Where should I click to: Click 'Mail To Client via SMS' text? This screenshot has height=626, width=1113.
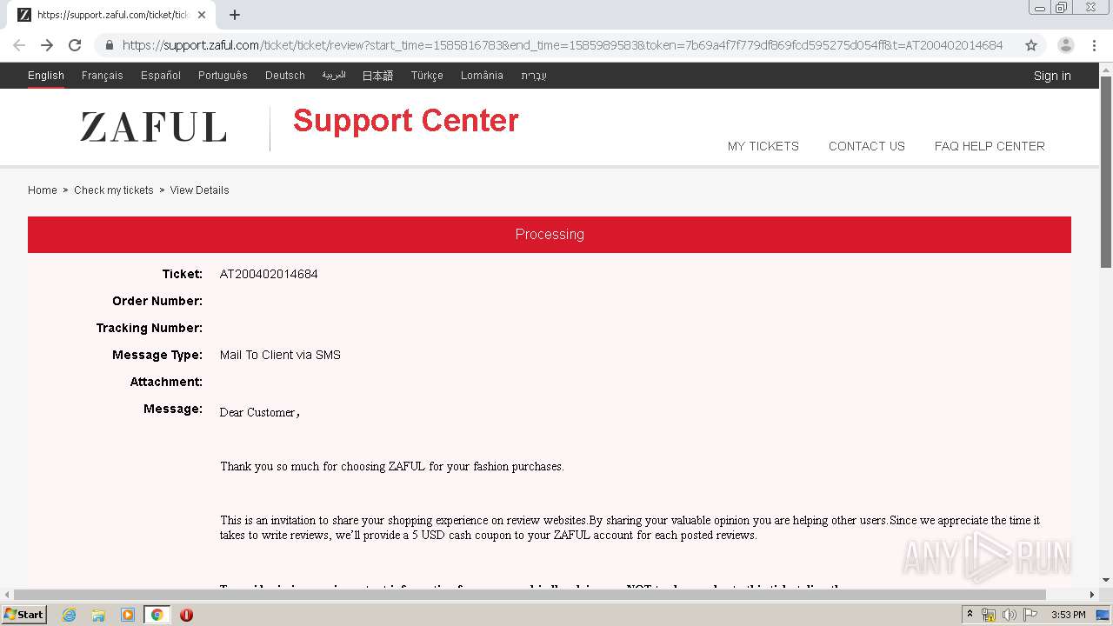(280, 355)
